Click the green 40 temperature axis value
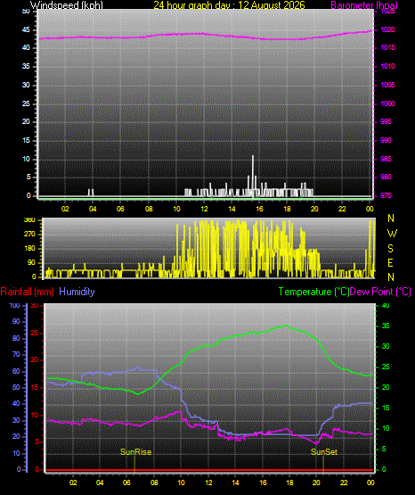415x495 pixels. tap(386, 306)
